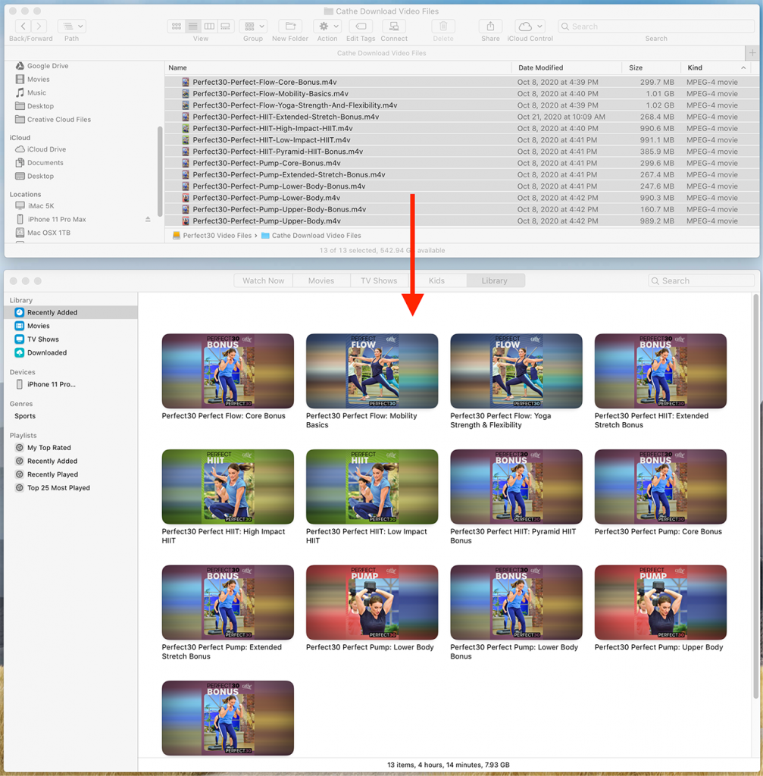Switch Finder to list view
Viewport: 763px width, 776px height.
coord(193,26)
